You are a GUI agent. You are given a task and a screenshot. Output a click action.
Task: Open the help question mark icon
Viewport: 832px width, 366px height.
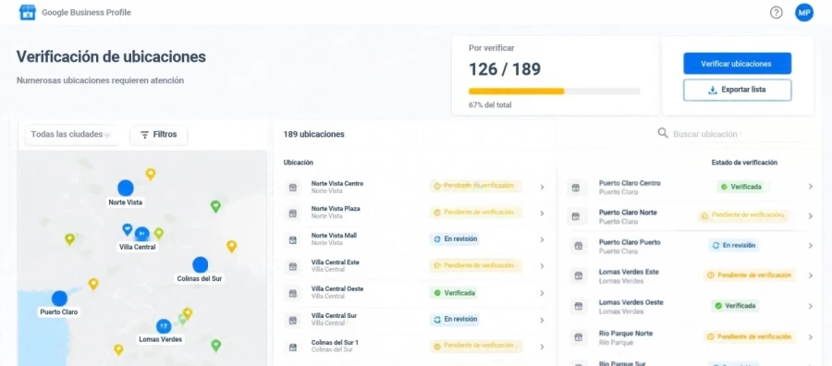(x=776, y=13)
